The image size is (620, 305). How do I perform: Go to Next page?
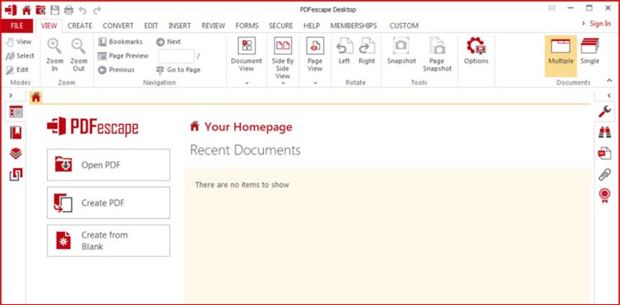tap(168, 42)
